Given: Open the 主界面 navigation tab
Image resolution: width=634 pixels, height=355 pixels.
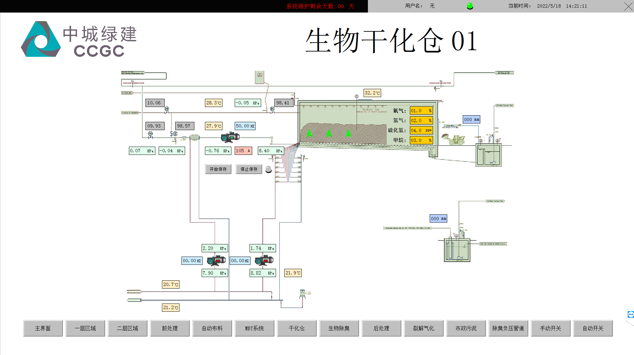Looking at the screenshot, I should (x=43, y=328).
